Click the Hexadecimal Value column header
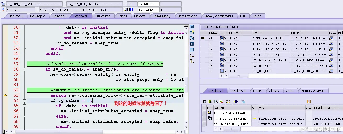The image size is (343, 134). tap(327, 108)
